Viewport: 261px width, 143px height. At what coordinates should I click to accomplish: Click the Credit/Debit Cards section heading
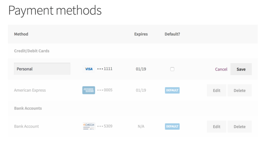(32, 51)
